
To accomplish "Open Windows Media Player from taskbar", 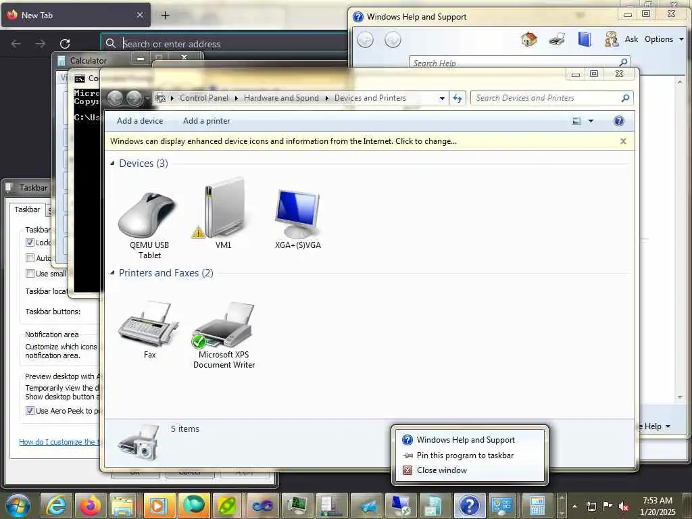I will coord(159,505).
